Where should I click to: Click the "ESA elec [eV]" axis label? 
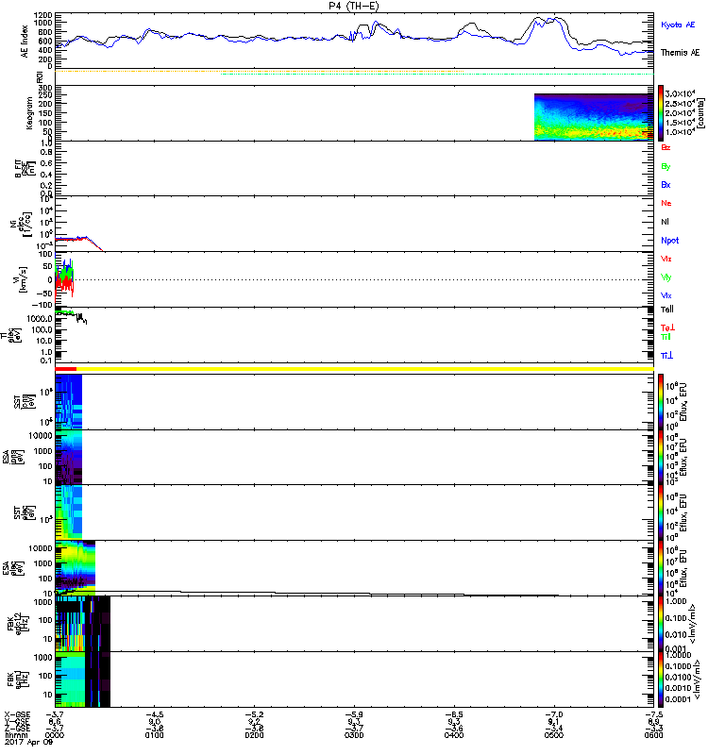[13, 568]
